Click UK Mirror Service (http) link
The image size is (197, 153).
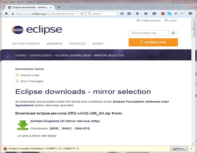pos(65,121)
